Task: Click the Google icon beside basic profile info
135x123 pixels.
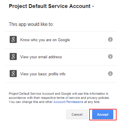Action: point(13,74)
